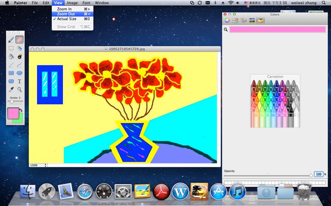Open App Store in Dock
This screenshot has height=206, width=331.
click(x=218, y=192)
